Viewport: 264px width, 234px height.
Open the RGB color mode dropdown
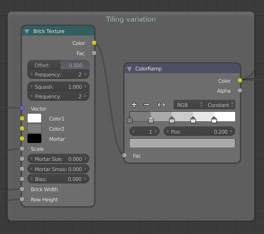189,105
